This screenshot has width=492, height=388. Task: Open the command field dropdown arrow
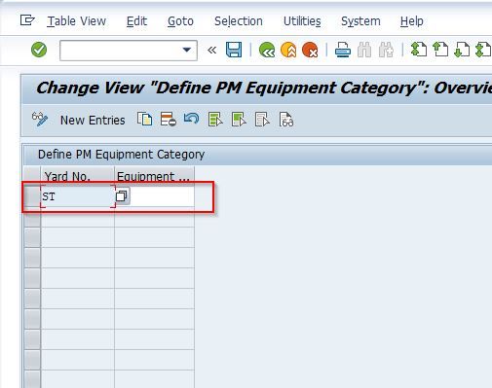point(187,50)
